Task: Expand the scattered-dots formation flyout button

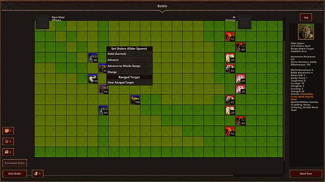Action: pos(8,141)
